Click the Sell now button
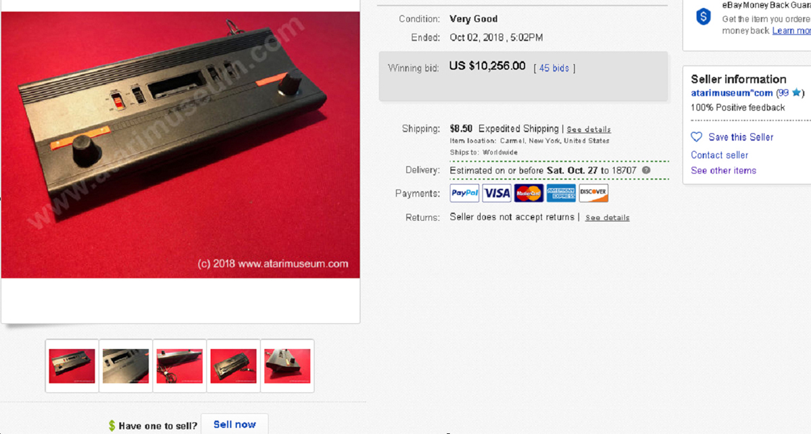811x434 pixels. (235, 425)
